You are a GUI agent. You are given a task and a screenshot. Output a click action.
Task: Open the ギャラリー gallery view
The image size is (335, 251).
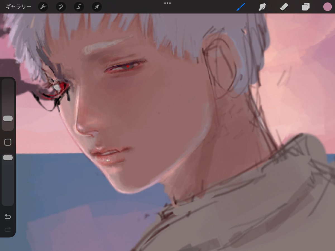point(18,7)
